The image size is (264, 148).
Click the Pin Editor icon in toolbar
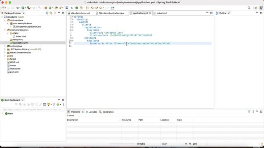tap(113, 8)
